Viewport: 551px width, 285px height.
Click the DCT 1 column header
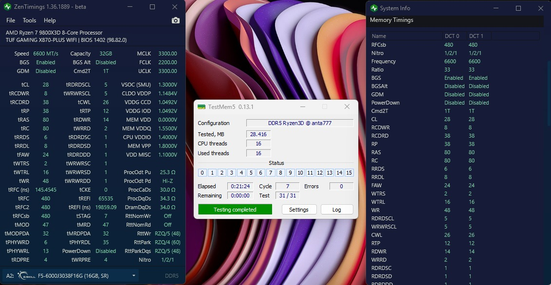pos(479,36)
